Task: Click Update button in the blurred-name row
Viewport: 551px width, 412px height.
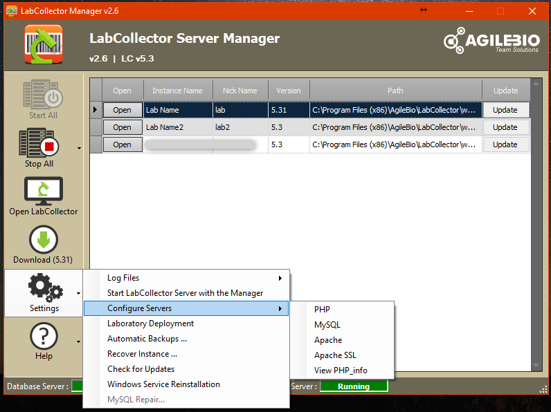Action: click(x=505, y=144)
